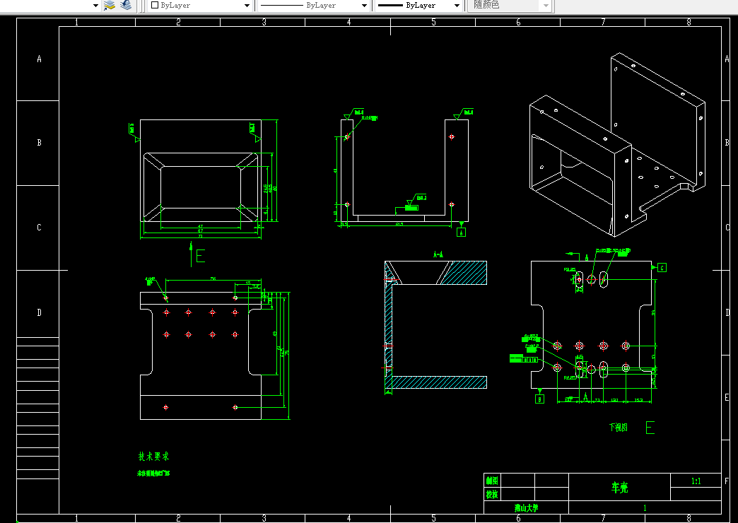Select the 技术要求 heading text
The height and width of the screenshot is (523, 738).
(x=153, y=456)
